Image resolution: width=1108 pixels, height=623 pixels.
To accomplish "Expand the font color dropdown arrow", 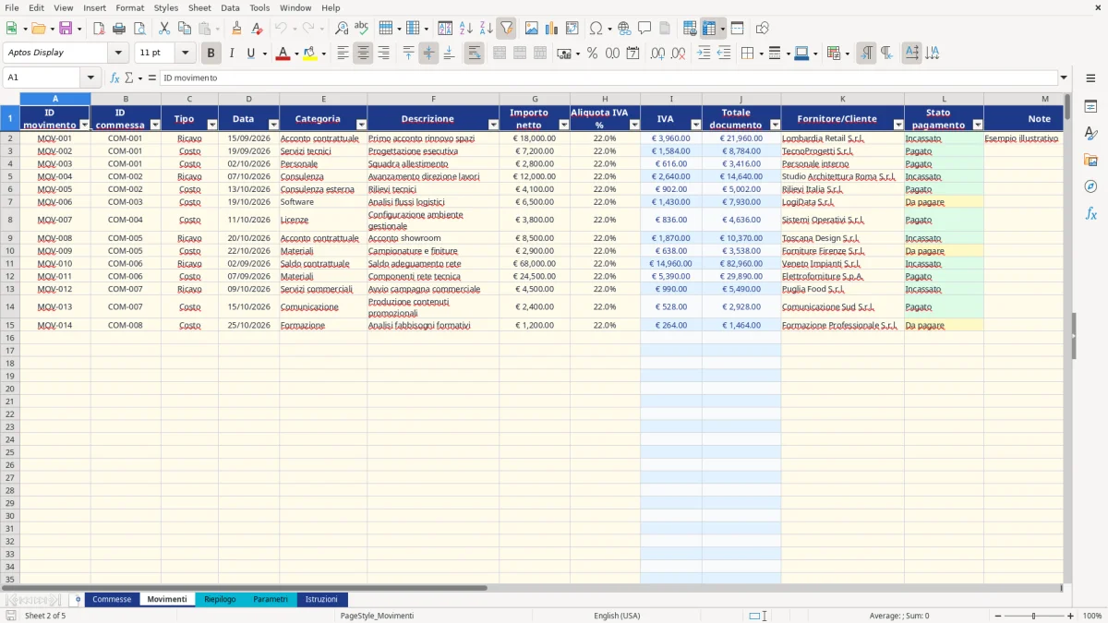I will [x=296, y=54].
